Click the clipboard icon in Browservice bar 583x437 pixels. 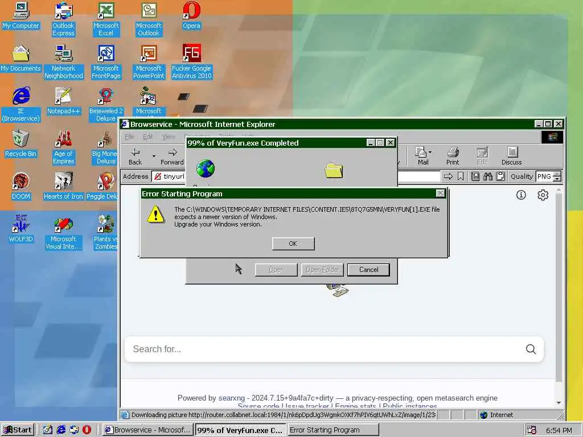click(x=500, y=176)
